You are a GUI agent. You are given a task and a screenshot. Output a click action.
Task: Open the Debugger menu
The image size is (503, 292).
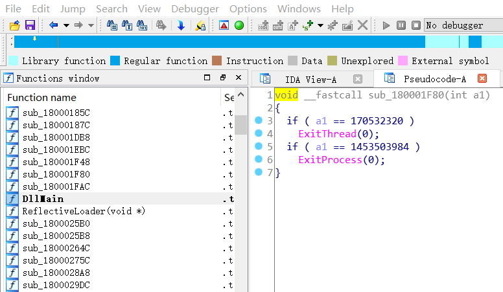pyautogui.click(x=195, y=8)
